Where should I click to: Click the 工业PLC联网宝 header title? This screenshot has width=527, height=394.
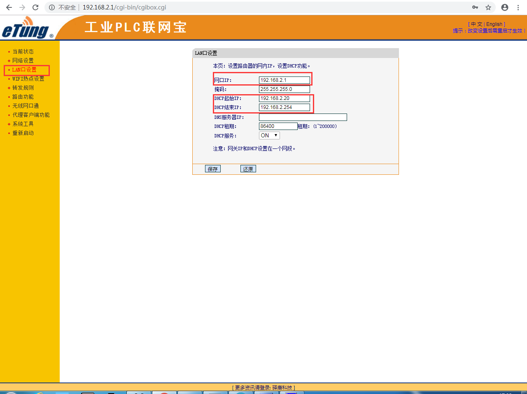136,27
